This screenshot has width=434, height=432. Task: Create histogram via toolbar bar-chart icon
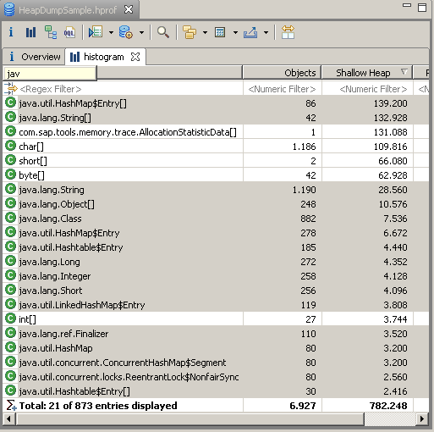[30, 32]
